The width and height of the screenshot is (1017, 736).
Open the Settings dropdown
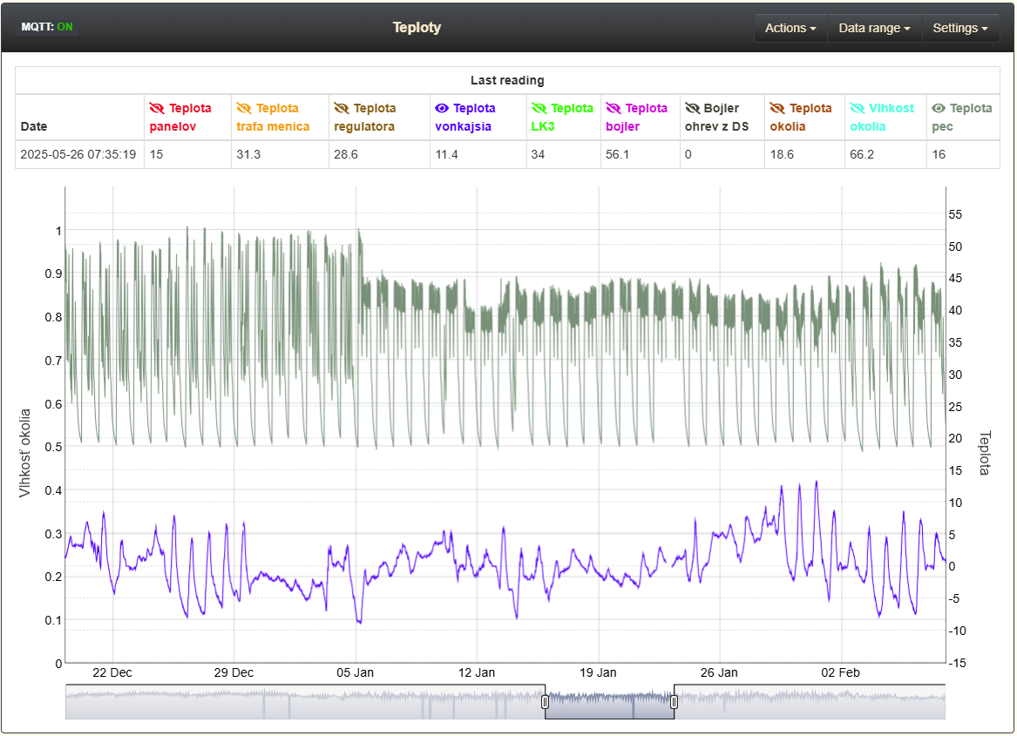point(959,28)
